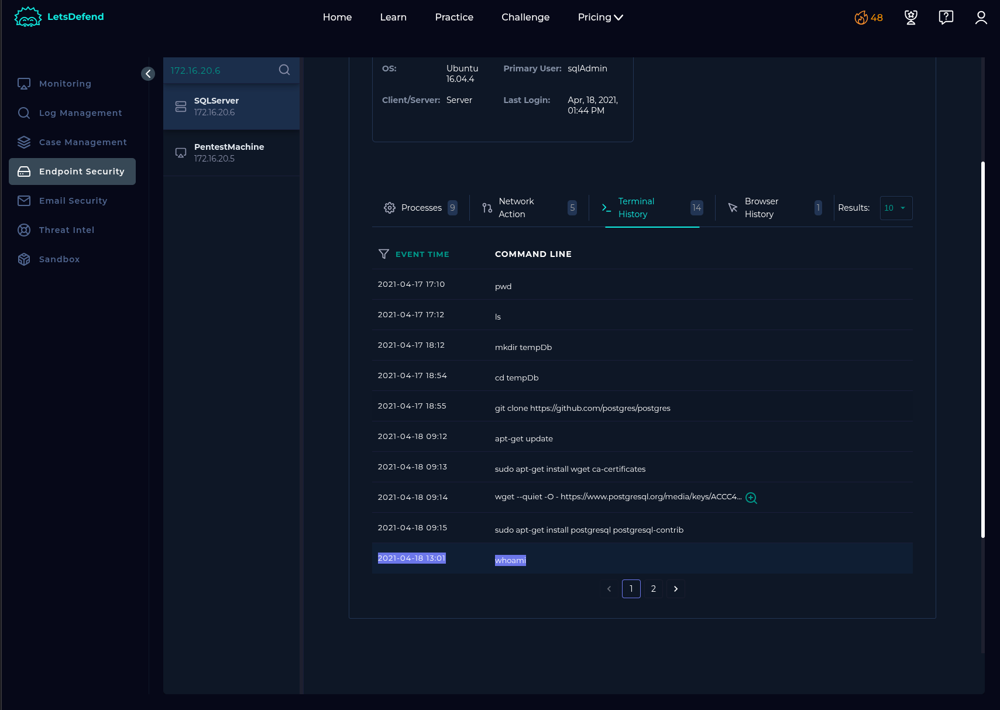This screenshot has width=1000, height=710.
Task: Expand the truncated wget command with magnifier icon
Action: coord(751,498)
